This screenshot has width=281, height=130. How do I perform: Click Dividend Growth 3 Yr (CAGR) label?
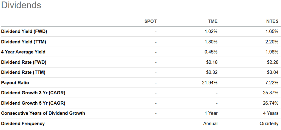[x=33, y=93]
